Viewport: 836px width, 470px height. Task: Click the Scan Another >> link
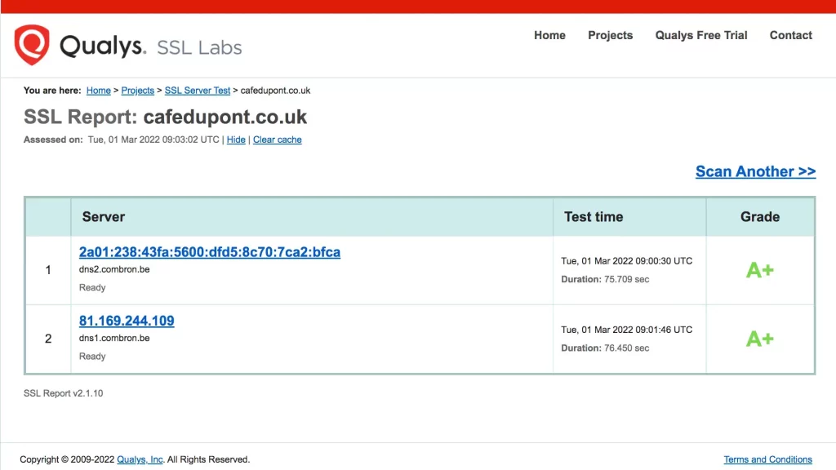(x=755, y=171)
